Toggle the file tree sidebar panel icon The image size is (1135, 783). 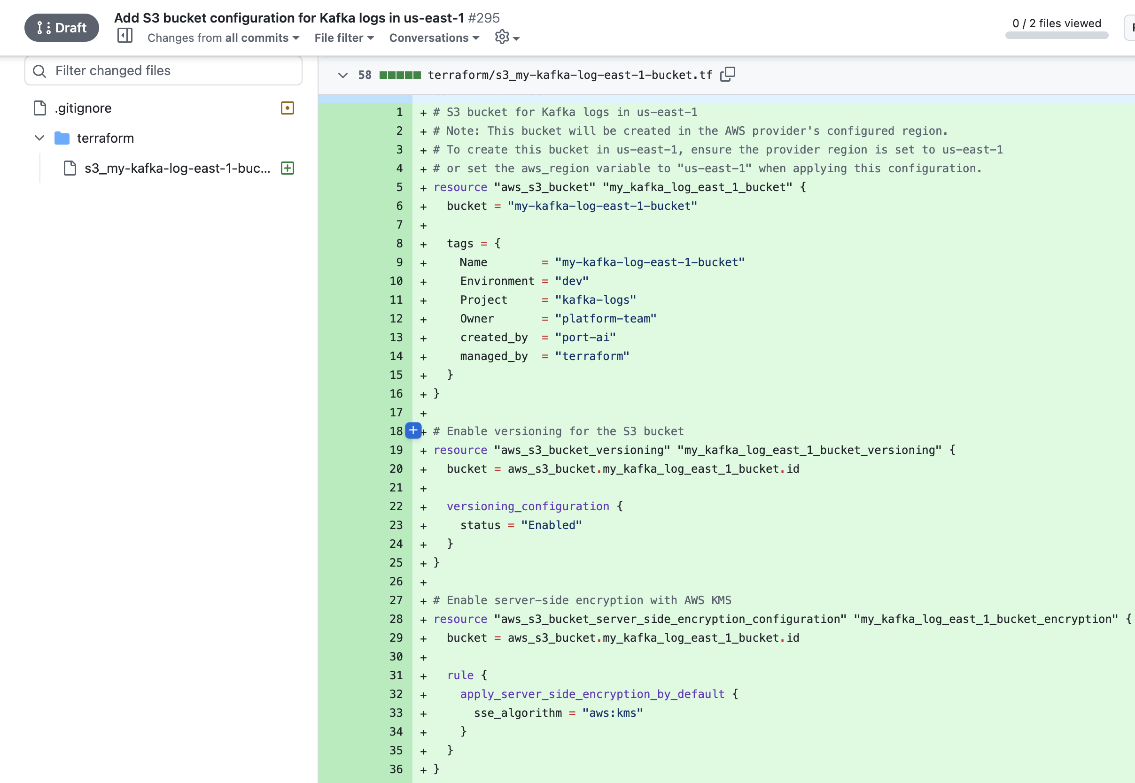[124, 36]
